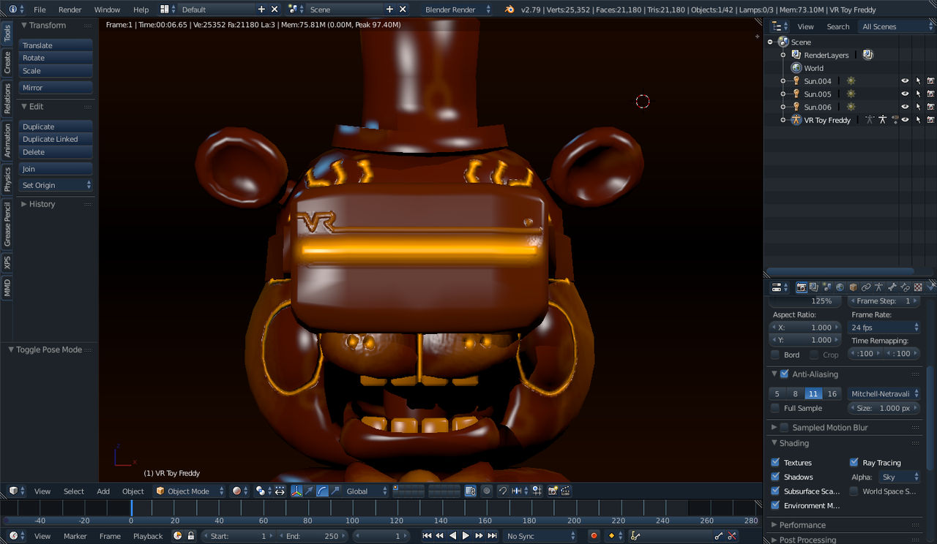Viewport: 937px width, 544px height.
Task: Uncheck the Ray Tracing option
Action: (x=854, y=462)
